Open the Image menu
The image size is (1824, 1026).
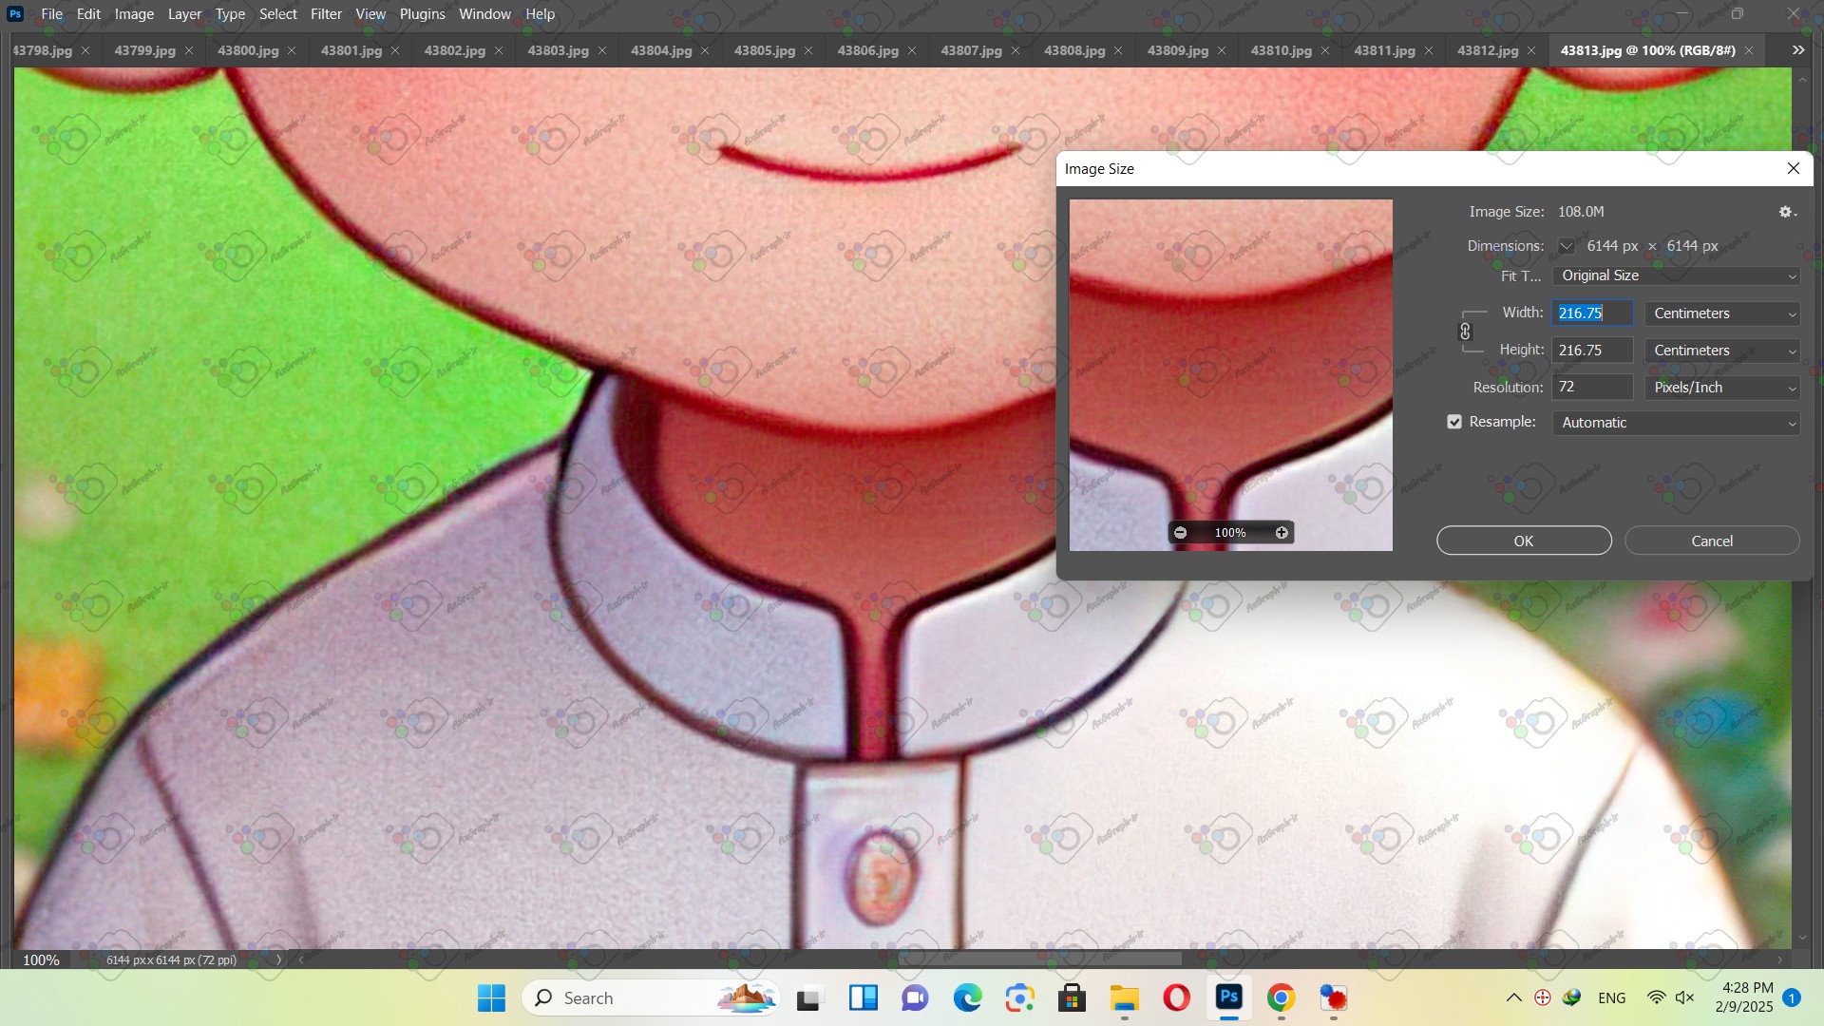134,14
